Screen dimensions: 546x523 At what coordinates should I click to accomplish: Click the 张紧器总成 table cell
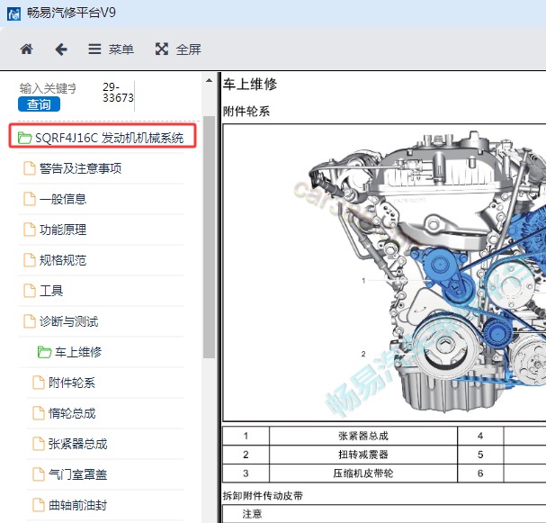pyautogui.click(x=363, y=436)
